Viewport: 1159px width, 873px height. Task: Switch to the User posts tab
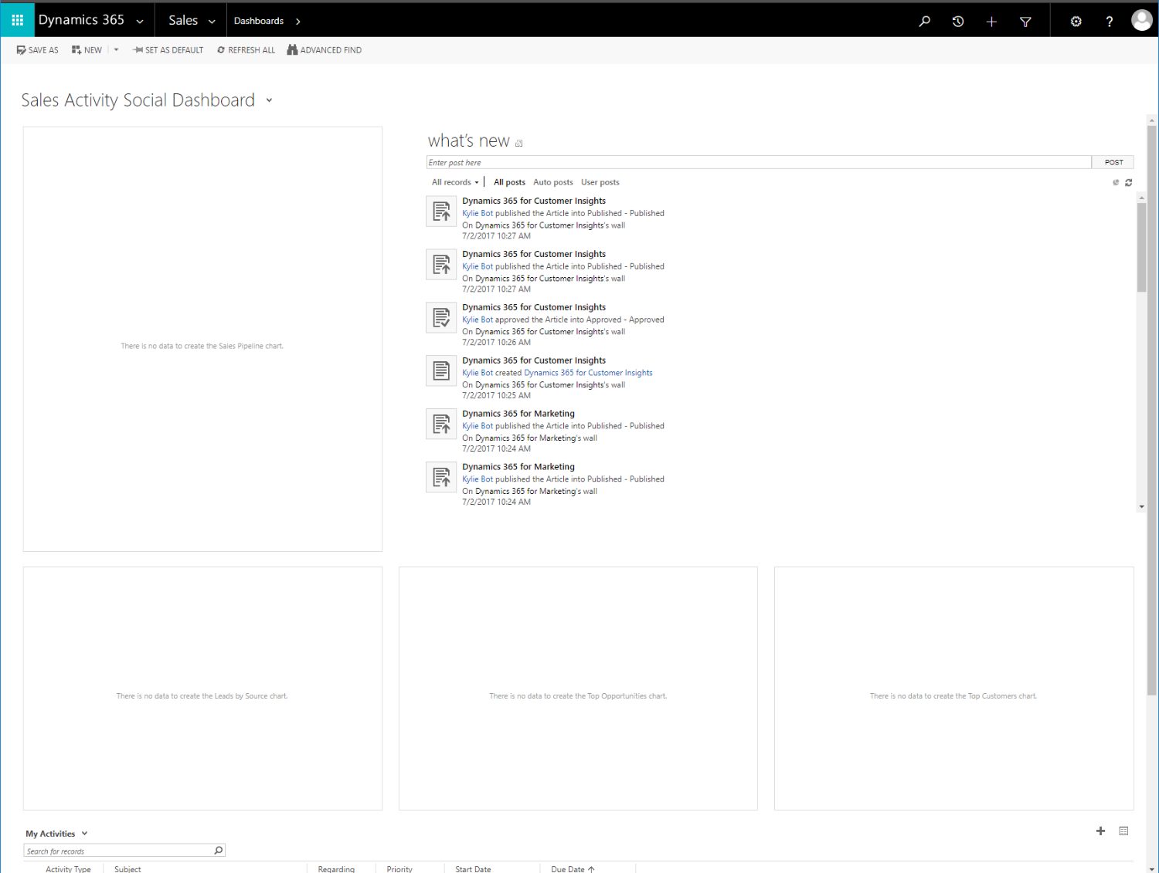(x=600, y=182)
